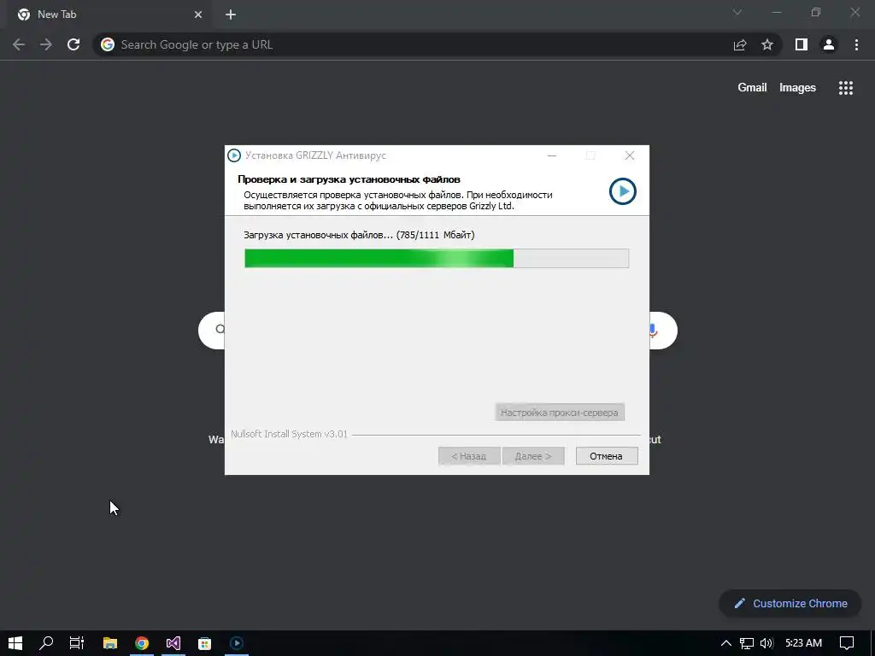875x656 pixels.
Task: Open Microsoft Store from taskbar
Action: [x=205, y=643]
